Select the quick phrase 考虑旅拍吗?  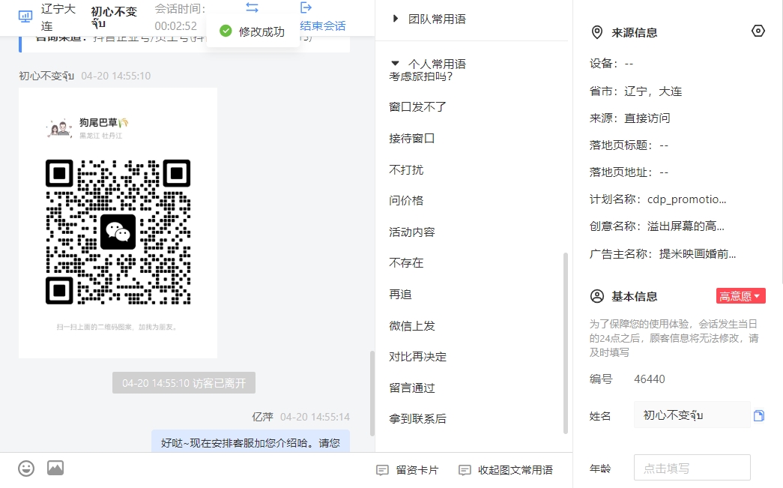421,76
